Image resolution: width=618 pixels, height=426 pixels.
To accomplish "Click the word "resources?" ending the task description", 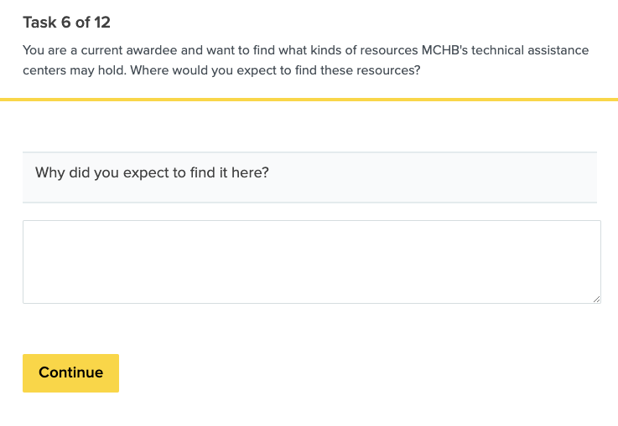I will tap(388, 70).
